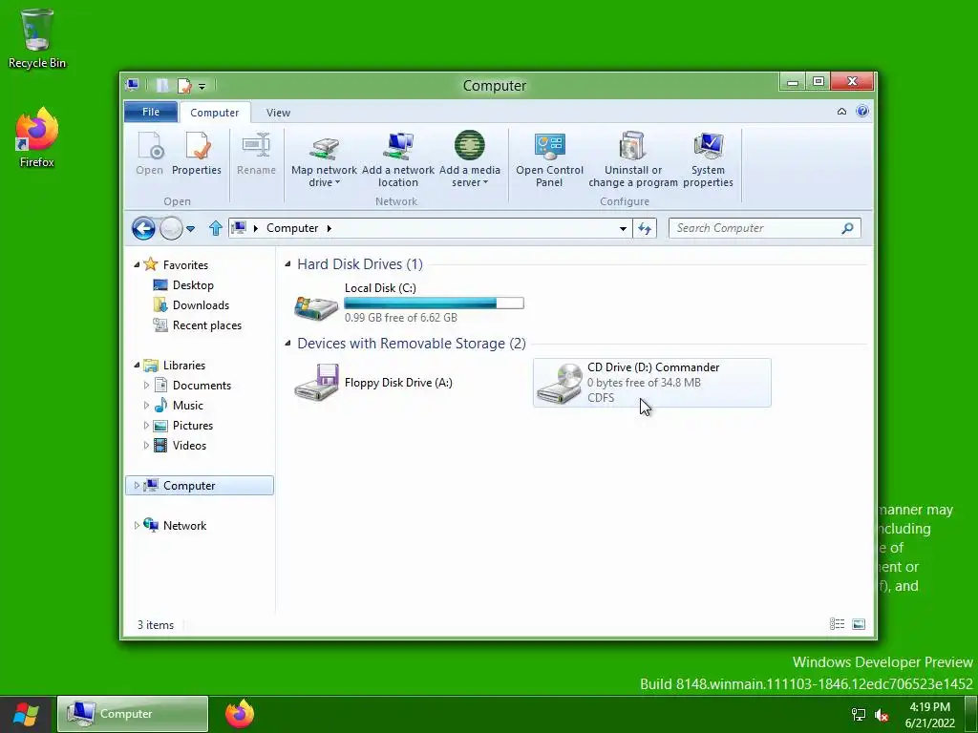This screenshot has width=978, height=733.
Task: Collapse the Hard Disk Drives group
Action: click(287, 264)
